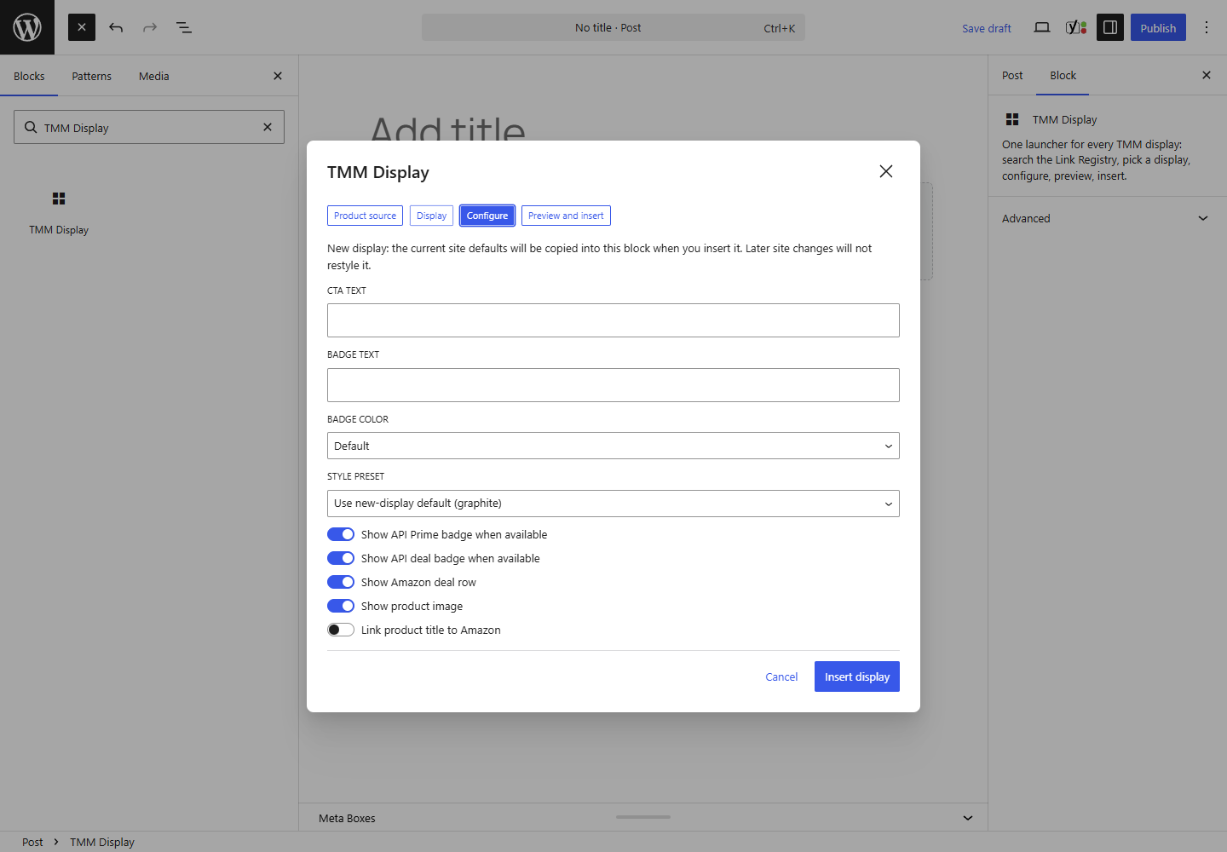Click Save draft link

coord(987,28)
